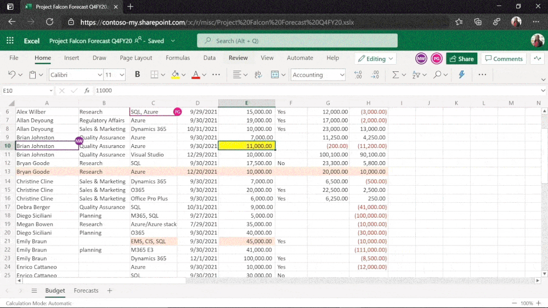
Task: Expand the Paste options dropdown
Action: tap(41, 75)
